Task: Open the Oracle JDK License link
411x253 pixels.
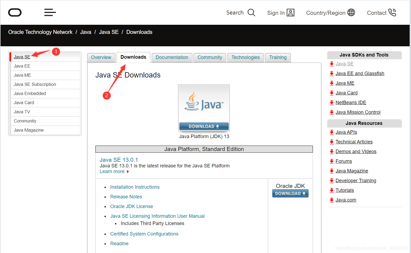Action: [132, 206]
